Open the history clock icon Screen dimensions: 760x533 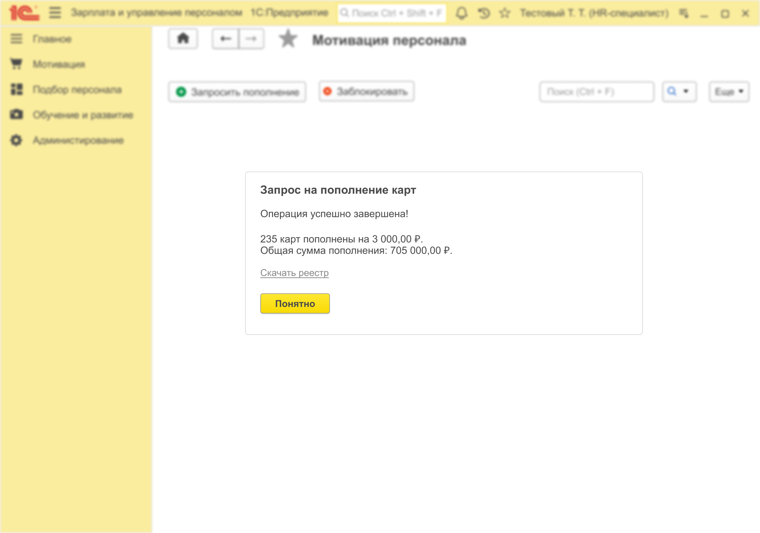(484, 13)
